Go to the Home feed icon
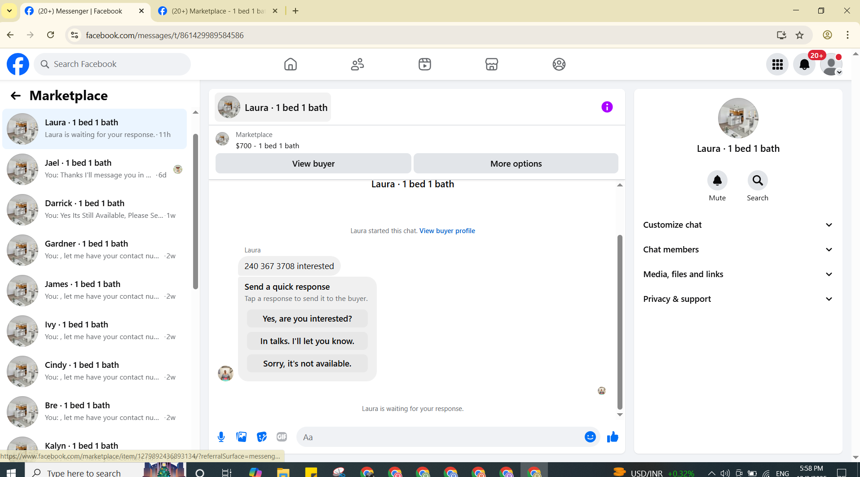 pos(291,64)
